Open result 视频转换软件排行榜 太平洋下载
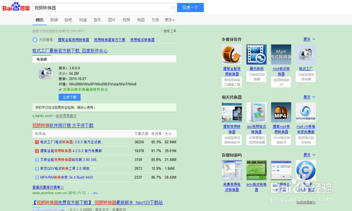The image size is (352, 211). pos(63,126)
